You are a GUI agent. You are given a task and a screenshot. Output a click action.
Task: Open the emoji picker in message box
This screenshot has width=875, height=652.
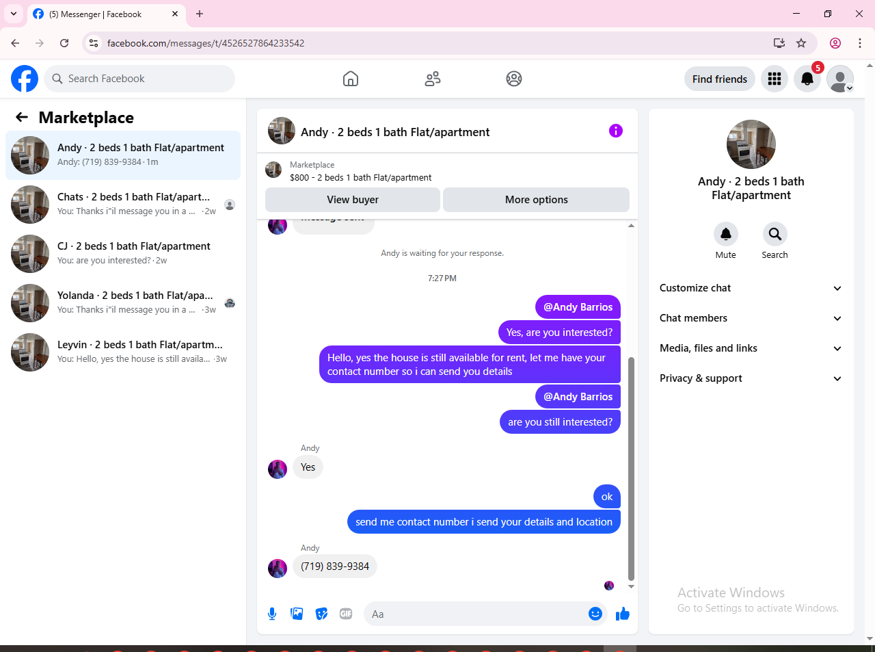pos(595,614)
